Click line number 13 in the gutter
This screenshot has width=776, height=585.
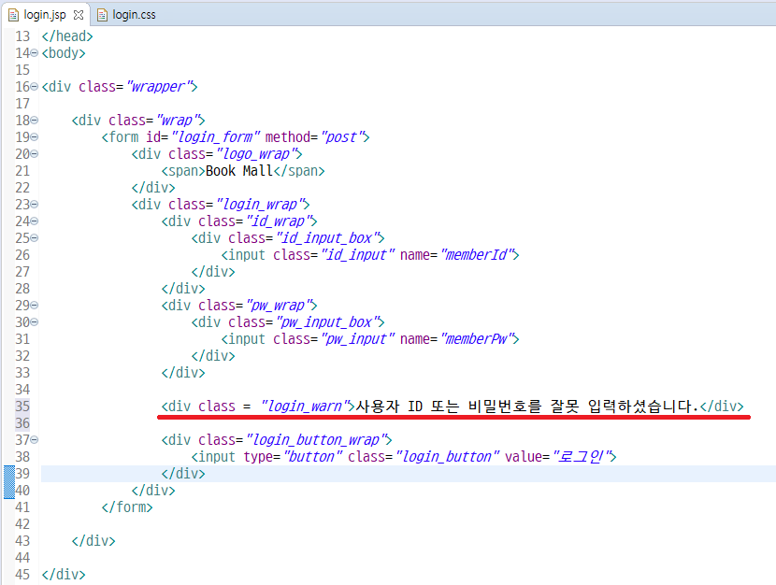[22, 36]
